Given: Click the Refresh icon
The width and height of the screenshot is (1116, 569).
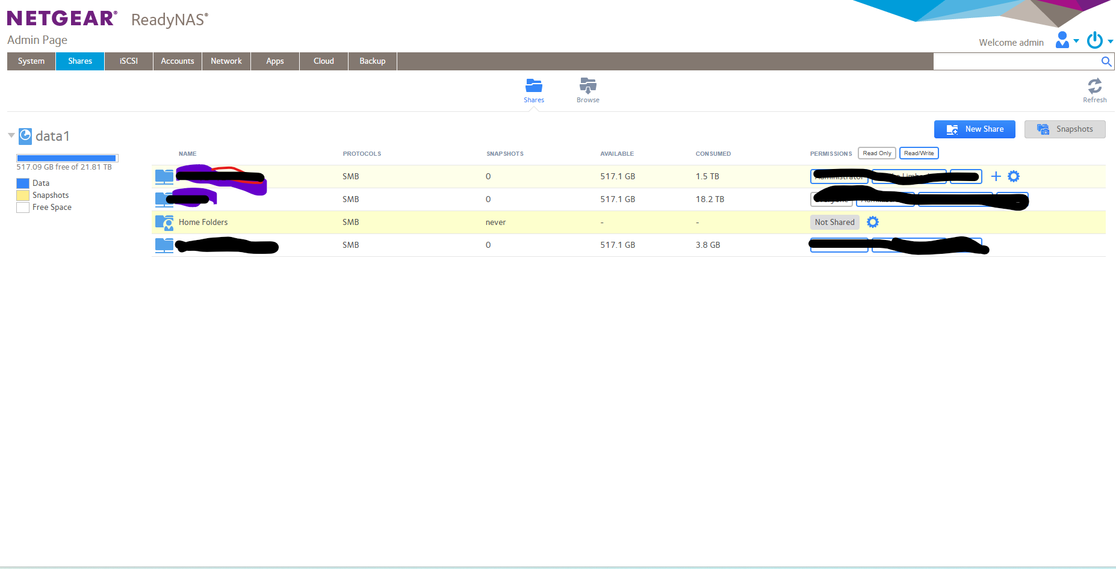Looking at the screenshot, I should point(1094,85).
